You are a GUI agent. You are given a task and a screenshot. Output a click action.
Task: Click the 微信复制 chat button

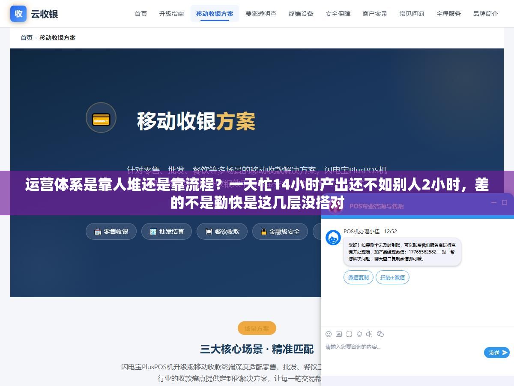click(x=359, y=277)
